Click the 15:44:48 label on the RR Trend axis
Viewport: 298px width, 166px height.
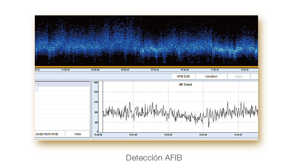[x=238, y=135]
